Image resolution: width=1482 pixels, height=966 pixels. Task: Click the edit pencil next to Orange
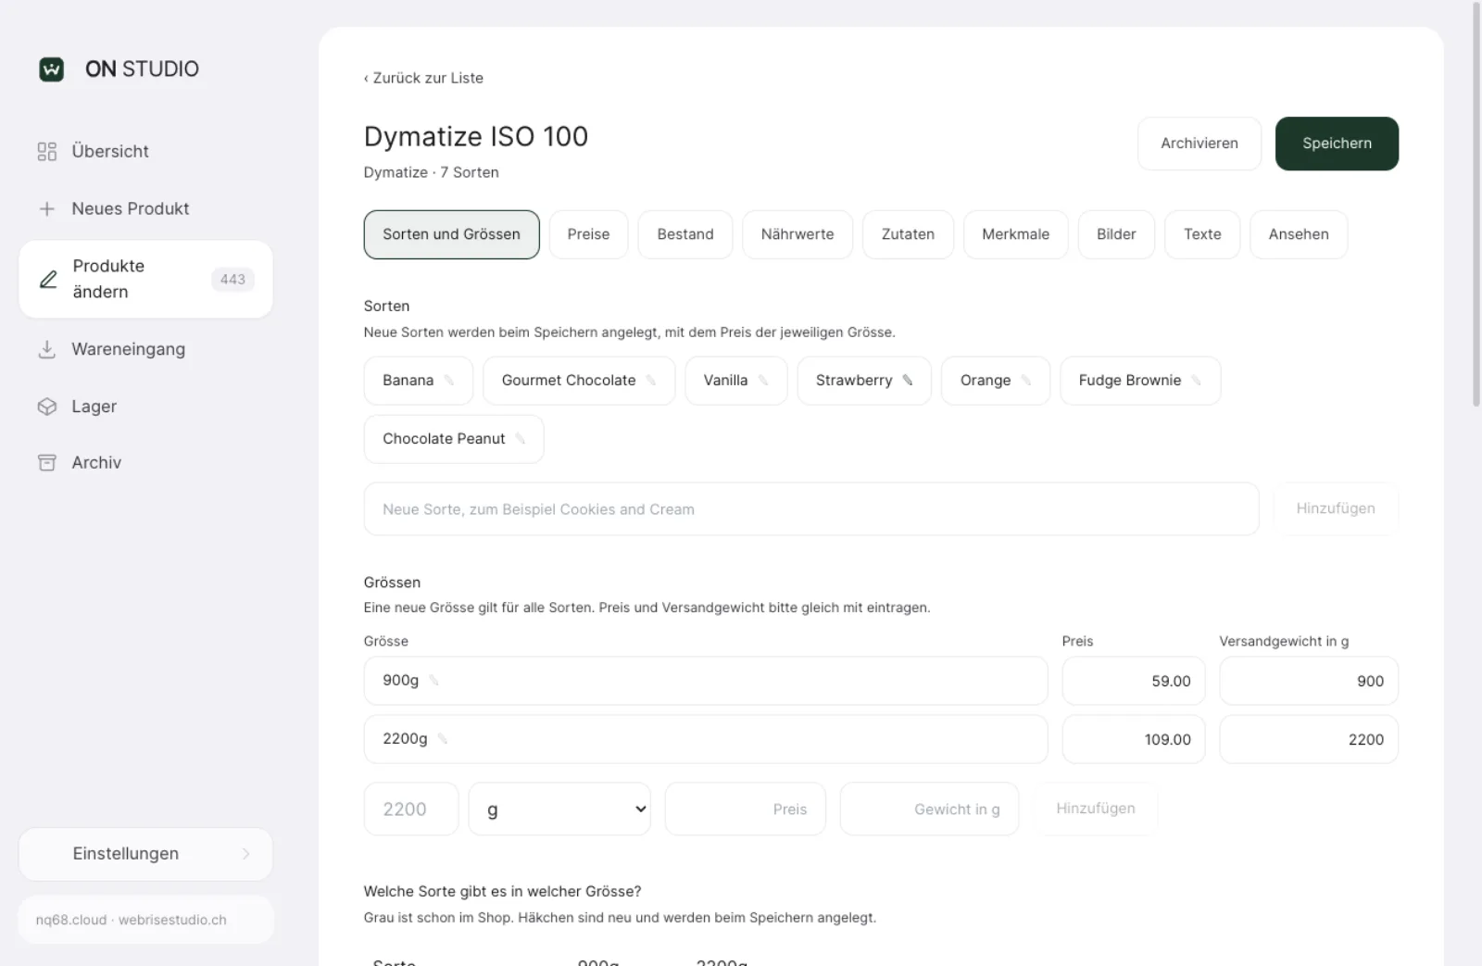point(1026,381)
